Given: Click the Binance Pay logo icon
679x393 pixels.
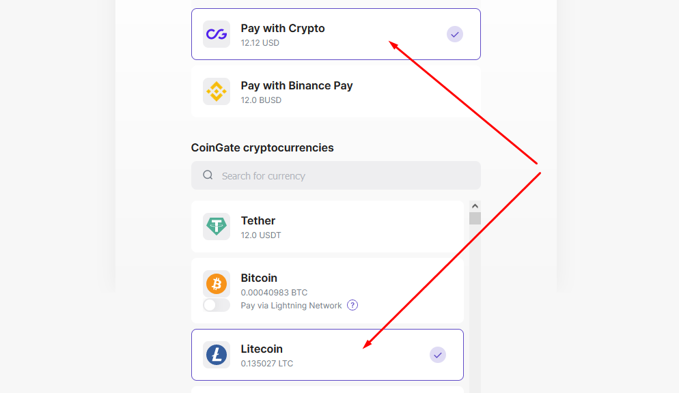Looking at the screenshot, I should click(217, 91).
